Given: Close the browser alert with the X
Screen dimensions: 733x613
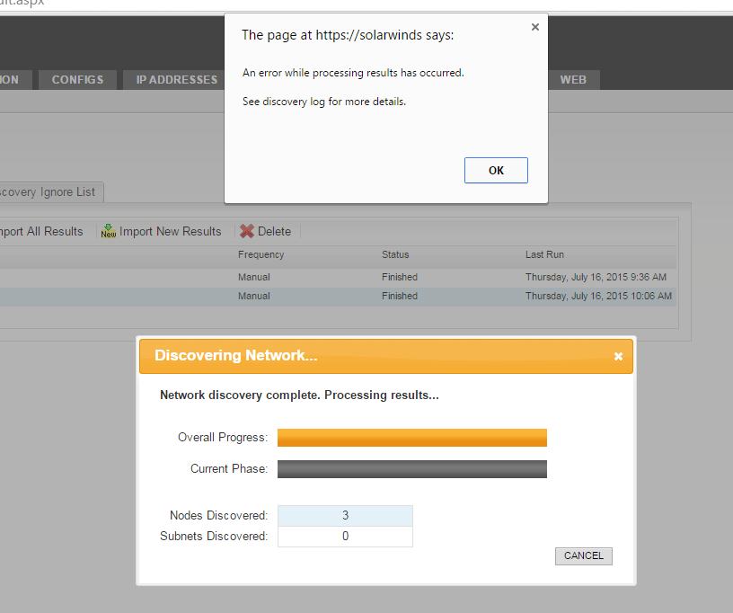Looking at the screenshot, I should [535, 27].
